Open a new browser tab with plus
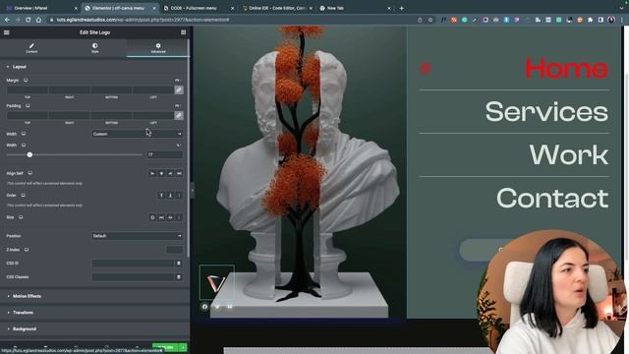The image size is (629, 354). tap(402, 8)
